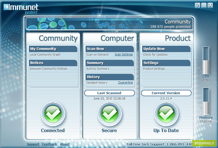This screenshot has height=148, width=218.
Task: Click the Community banner with people protected count
Action: click(109, 23)
